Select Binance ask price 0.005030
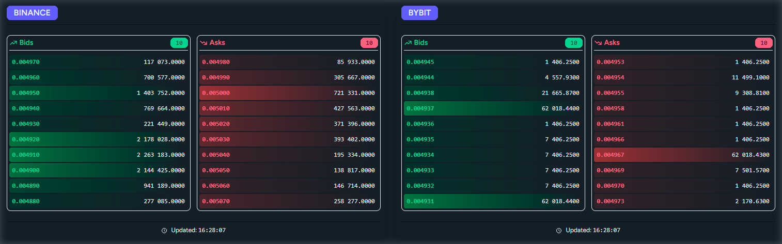Image resolution: width=782 pixels, height=244 pixels. (216, 139)
